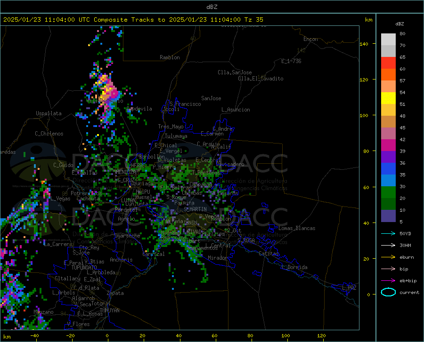Click the S_Francisco map label
Image resolution: width=424 pixels, height=342 pixels.
point(185,104)
